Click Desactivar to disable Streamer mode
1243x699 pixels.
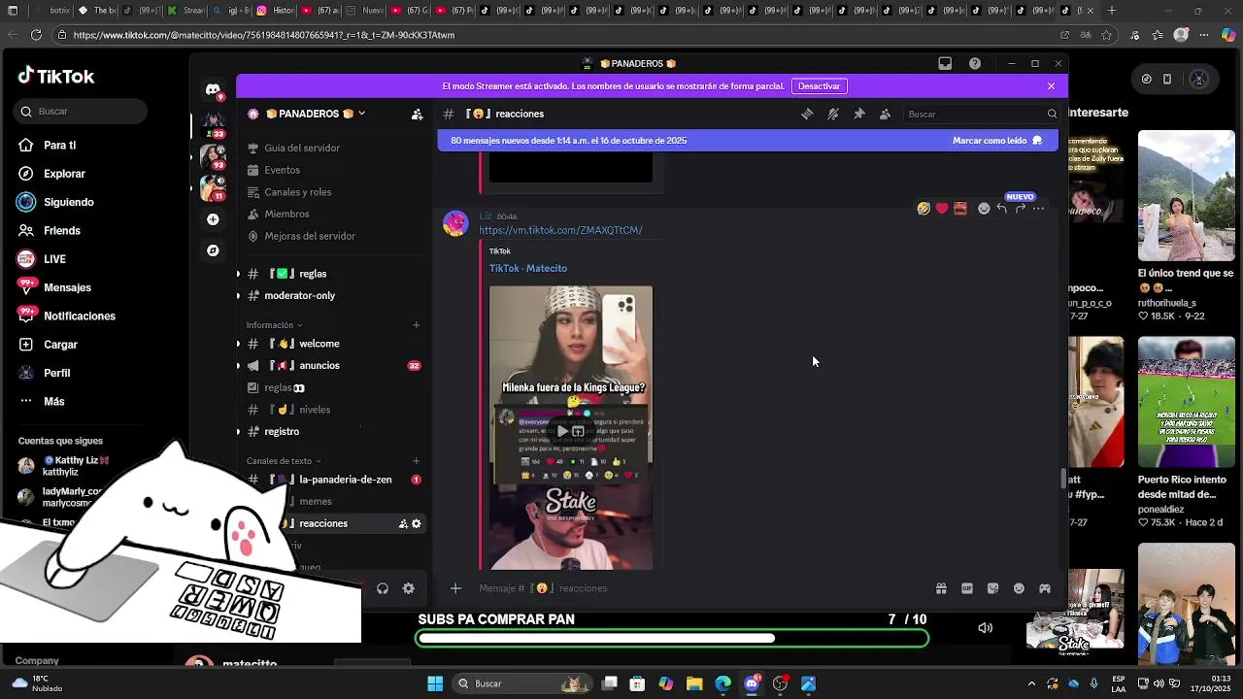click(x=819, y=86)
